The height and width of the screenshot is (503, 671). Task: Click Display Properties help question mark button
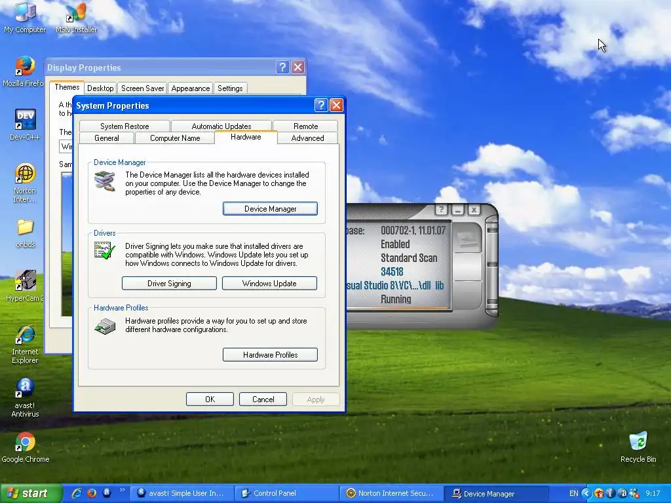point(282,67)
